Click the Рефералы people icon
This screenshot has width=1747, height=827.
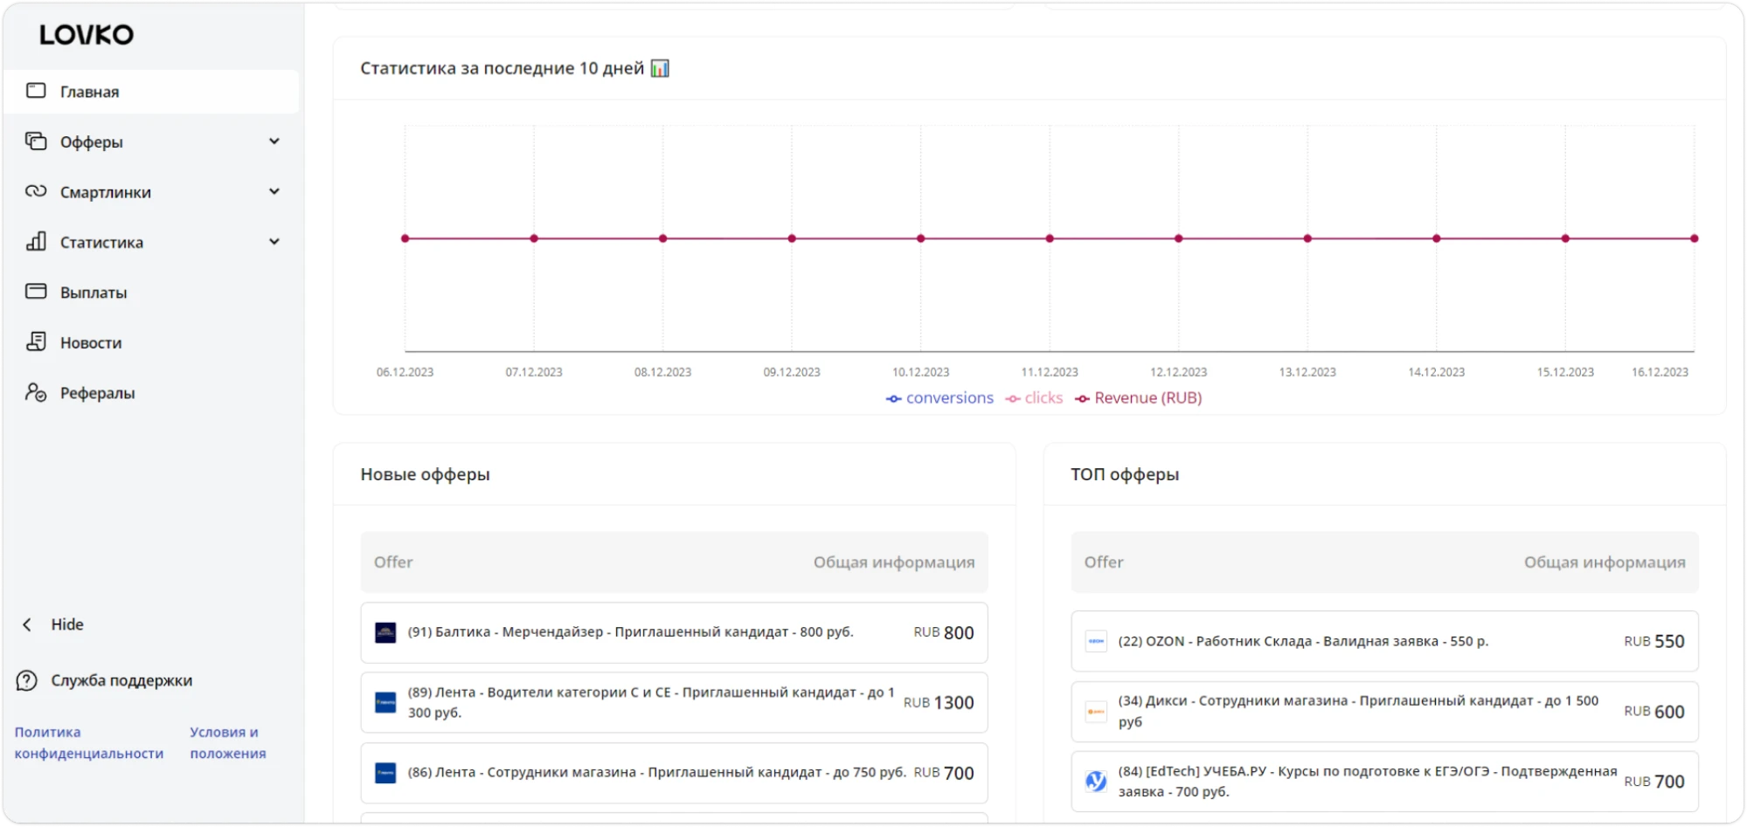(x=36, y=393)
